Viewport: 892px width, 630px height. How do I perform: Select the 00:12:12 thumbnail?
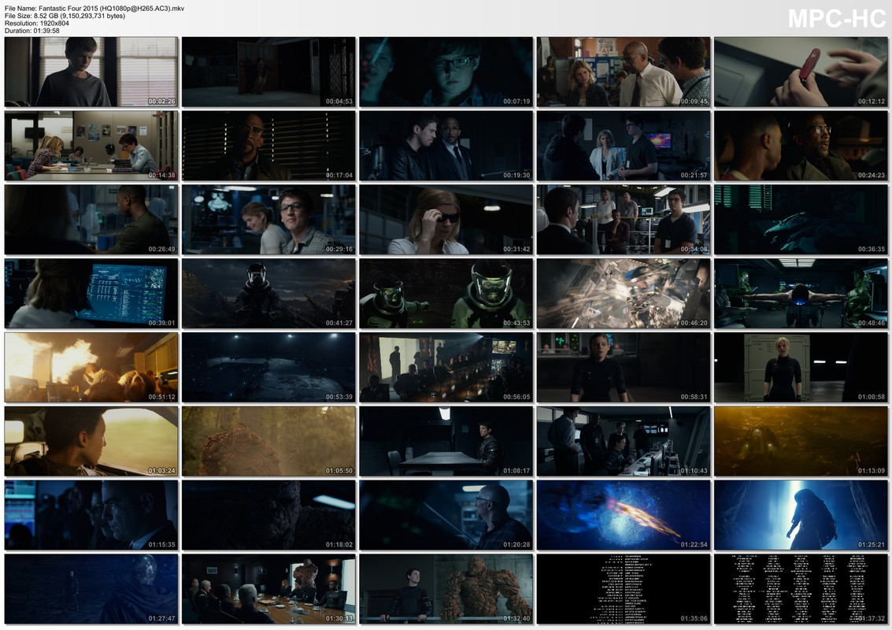point(801,72)
